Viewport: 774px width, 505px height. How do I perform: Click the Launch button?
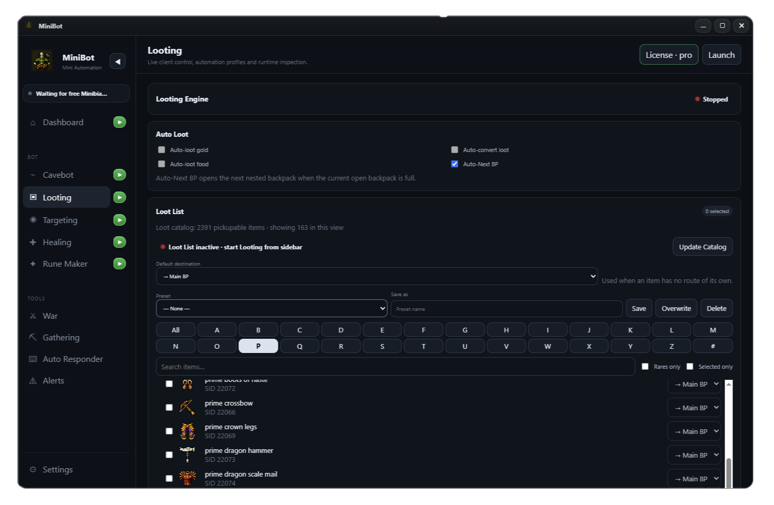point(721,55)
